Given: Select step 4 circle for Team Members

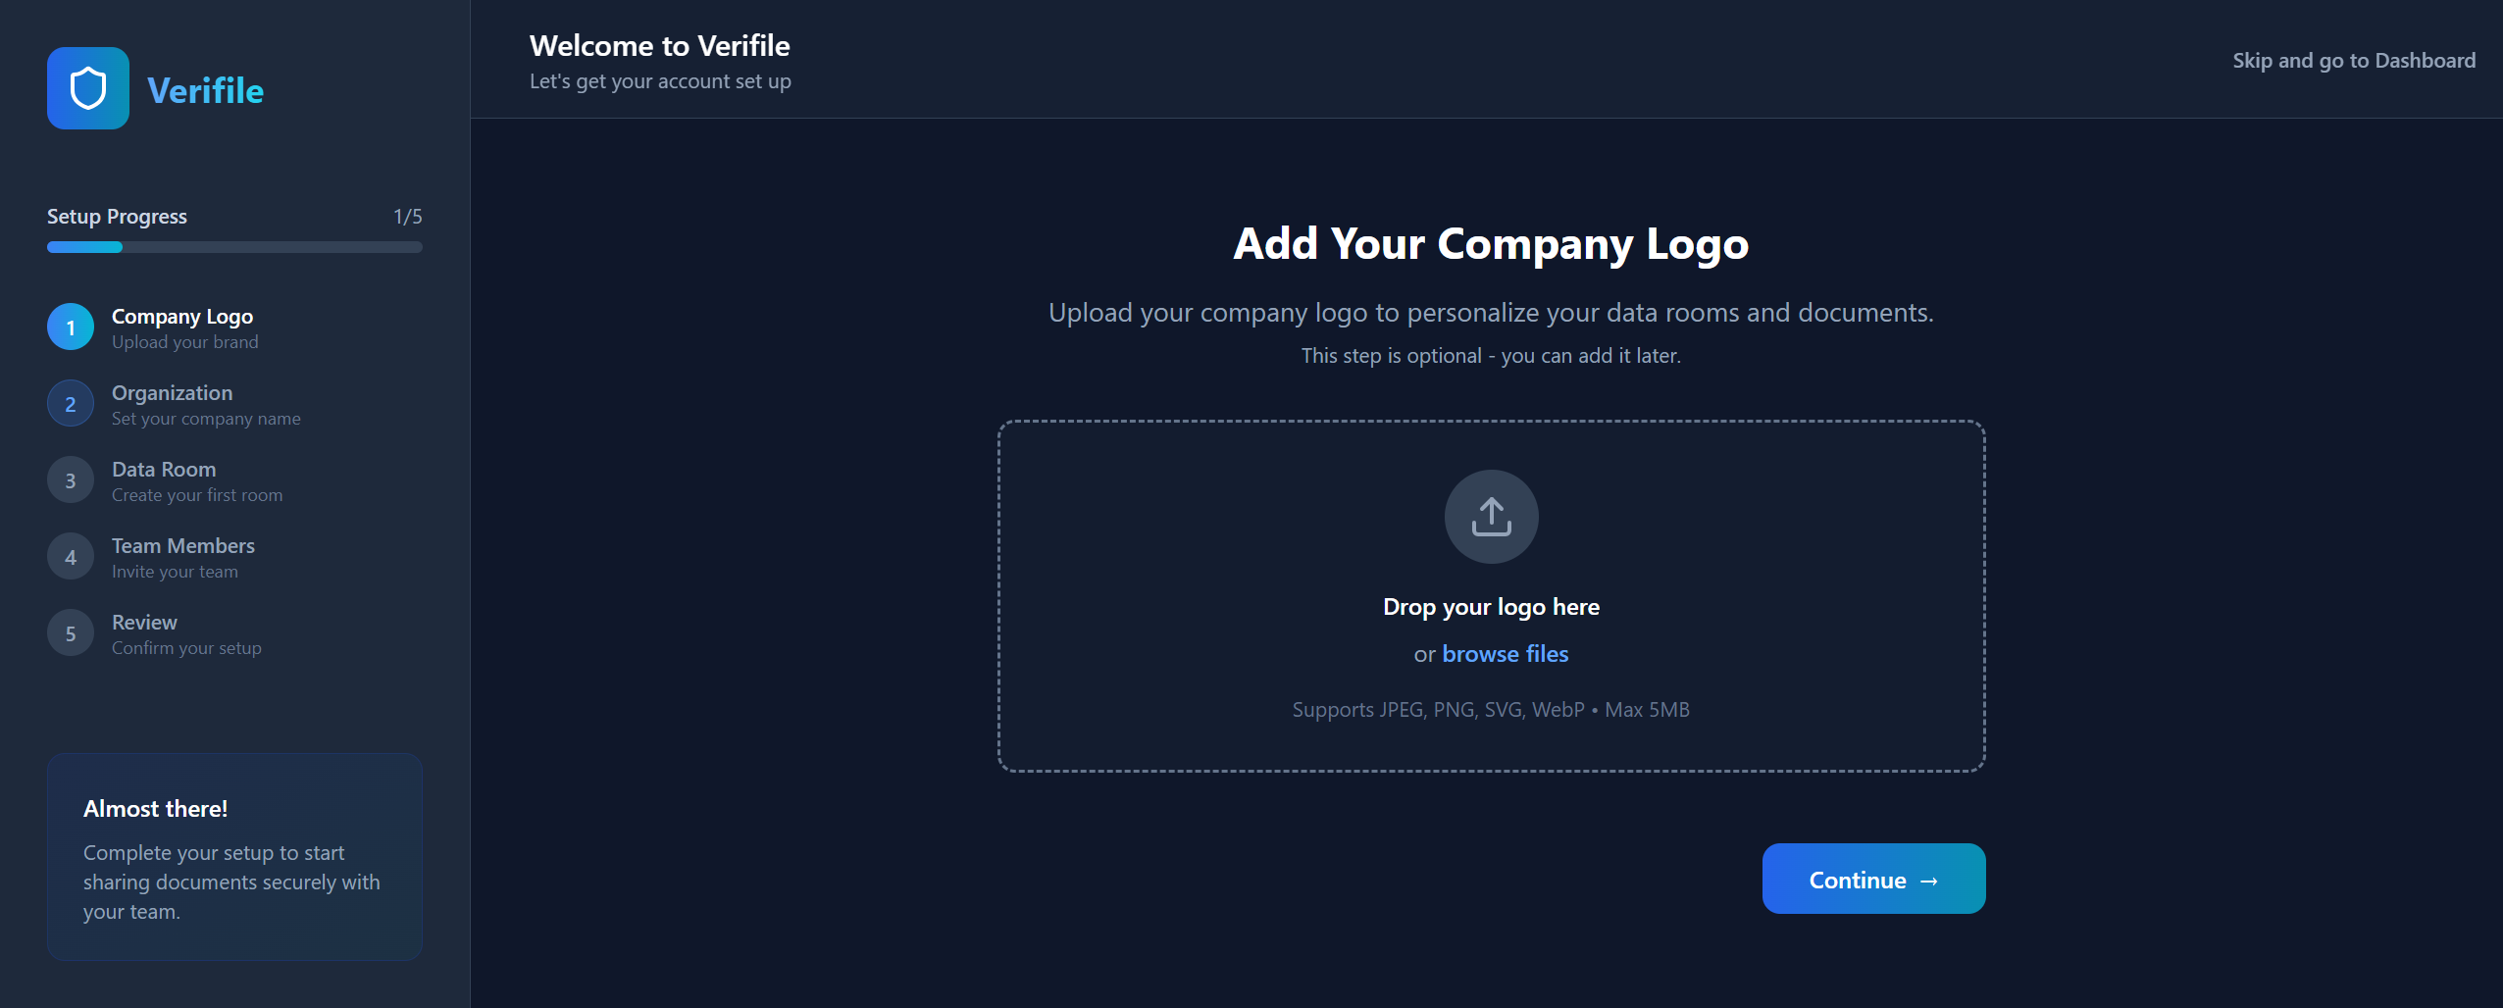Looking at the screenshot, I should 71,557.
